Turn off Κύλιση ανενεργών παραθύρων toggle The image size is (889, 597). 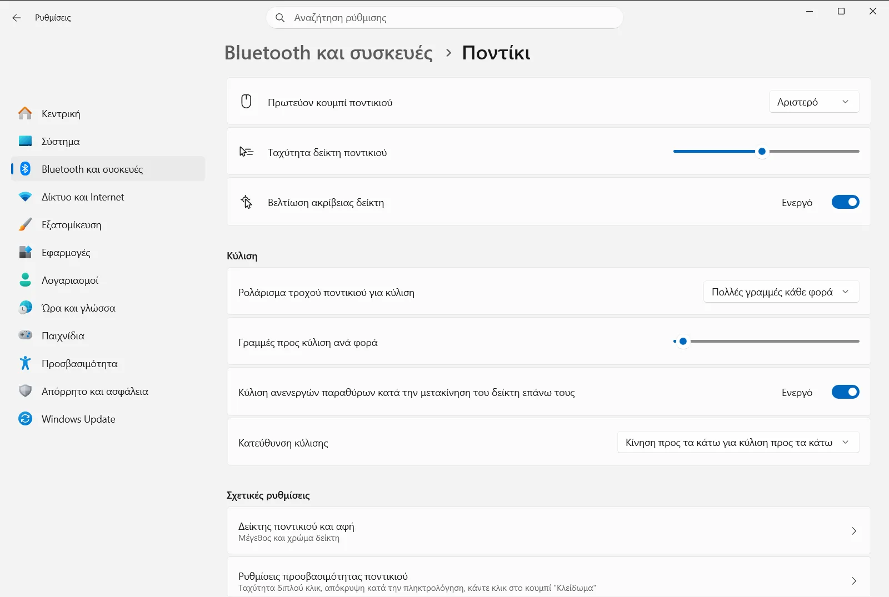tap(845, 392)
